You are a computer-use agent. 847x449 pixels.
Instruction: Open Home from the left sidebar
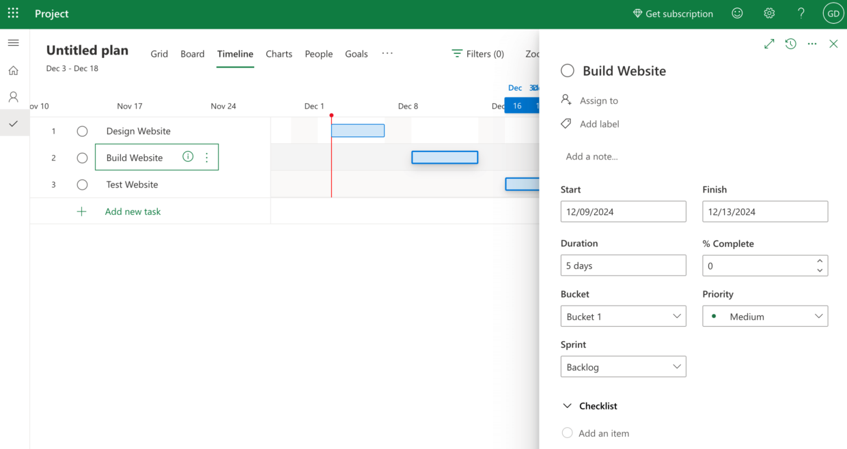tap(13, 70)
